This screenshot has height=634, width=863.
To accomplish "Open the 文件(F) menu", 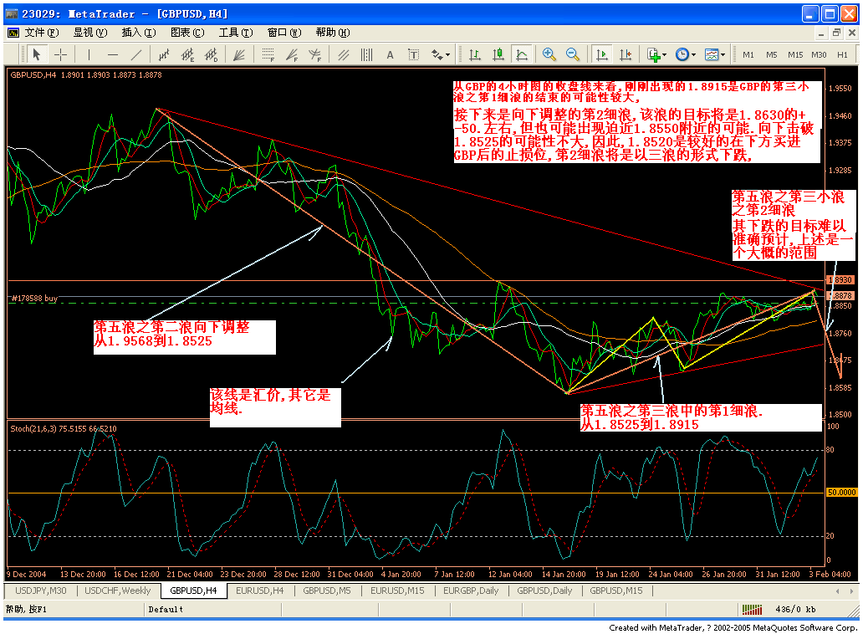I will 41,33.
